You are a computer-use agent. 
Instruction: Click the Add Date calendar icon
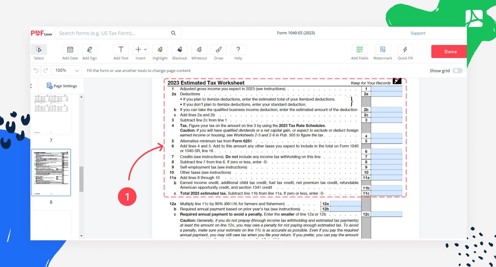click(70, 49)
